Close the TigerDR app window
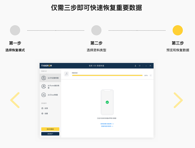Viewport: 195px width, 148px height. pyautogui.click(x=150, y=66)
